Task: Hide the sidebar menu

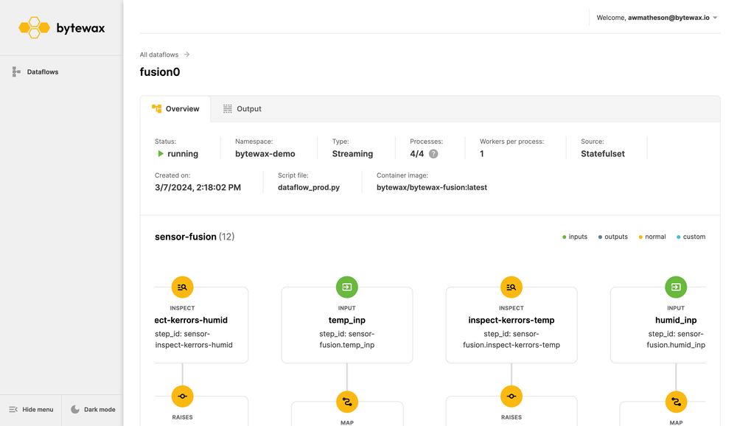Action: [30, 409]
